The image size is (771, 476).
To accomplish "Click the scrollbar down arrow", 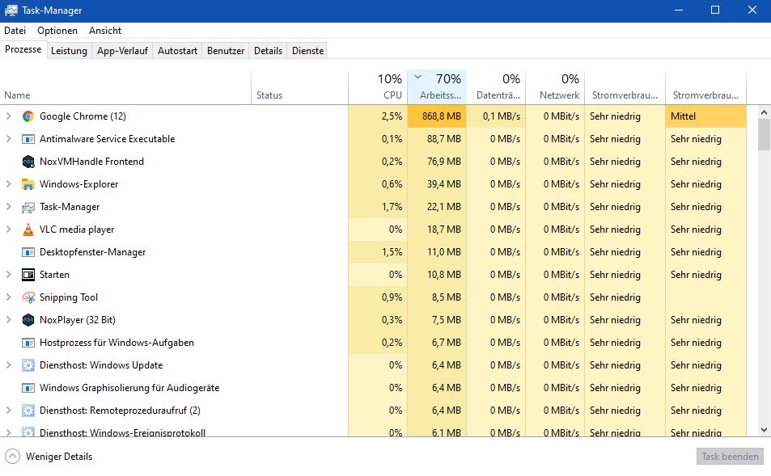I will click(764, 430).
